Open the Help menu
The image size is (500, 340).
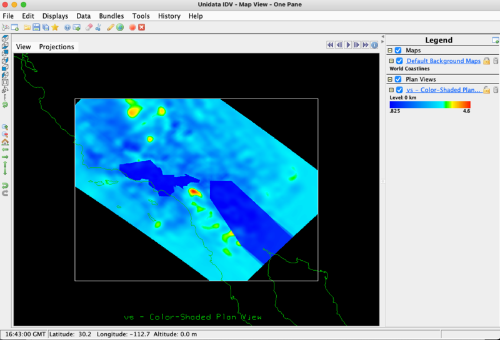pyautogui.click(x=196, y=16)
